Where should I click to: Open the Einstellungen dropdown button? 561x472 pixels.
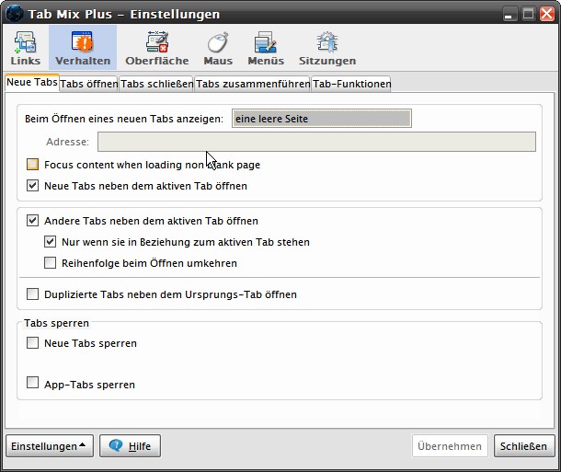coord(50,446)
